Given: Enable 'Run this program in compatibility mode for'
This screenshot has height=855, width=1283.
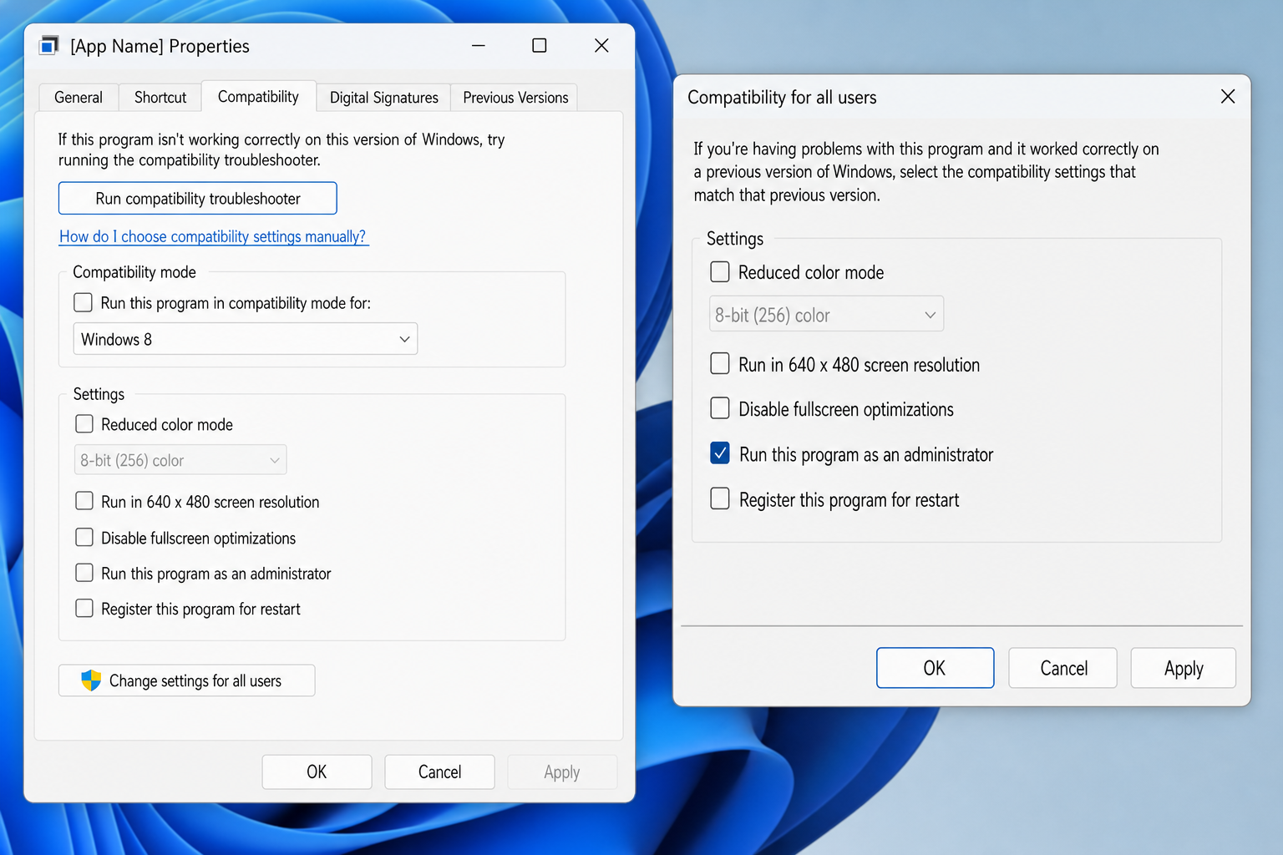Looking at the screenshot, I should coord(83,302).
